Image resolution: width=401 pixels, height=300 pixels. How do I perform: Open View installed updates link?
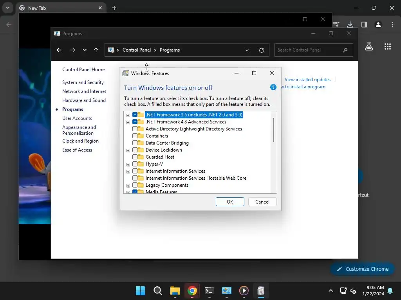click(x=307, y=80)
